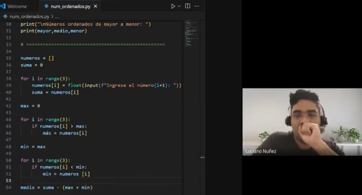Click the 'min = numeros [i]' line
Image resolution: width=362 pixels, height=195 pixels.
(66, 174)
